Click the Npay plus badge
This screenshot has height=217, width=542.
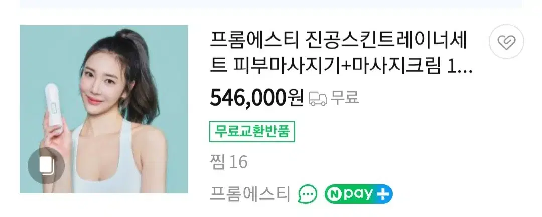click(x=358, y=194)
